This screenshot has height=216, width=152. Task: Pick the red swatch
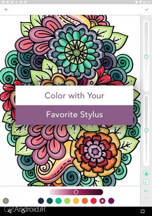click(93, 201)
